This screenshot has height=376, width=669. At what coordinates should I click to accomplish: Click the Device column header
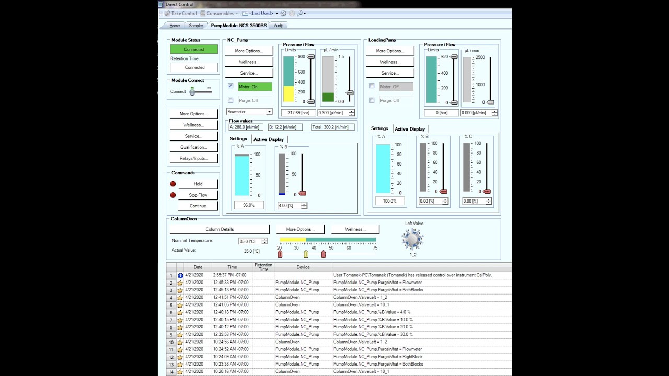tap(303, 267)
